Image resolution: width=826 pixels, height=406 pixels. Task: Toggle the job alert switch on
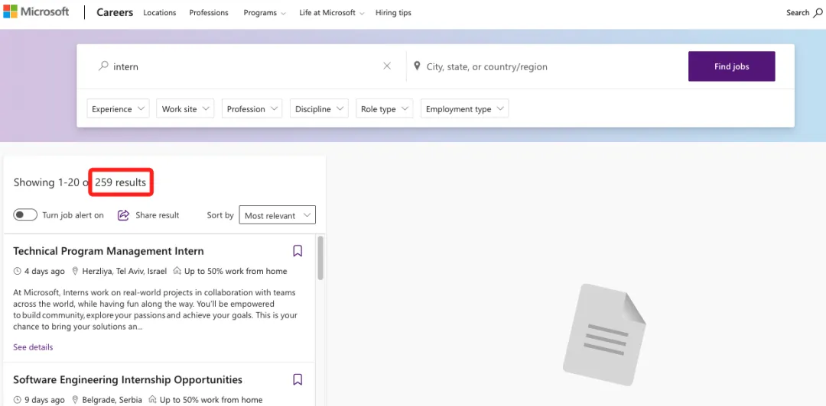pos(25,215)
